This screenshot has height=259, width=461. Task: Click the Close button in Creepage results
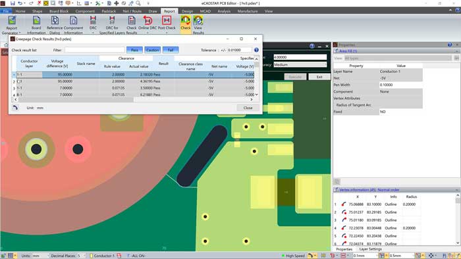(248, 108)
